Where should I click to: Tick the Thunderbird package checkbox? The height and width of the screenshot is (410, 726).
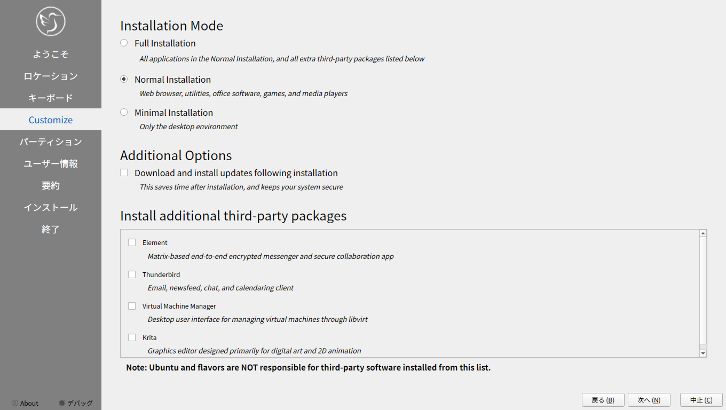click(x=132, y=274)
